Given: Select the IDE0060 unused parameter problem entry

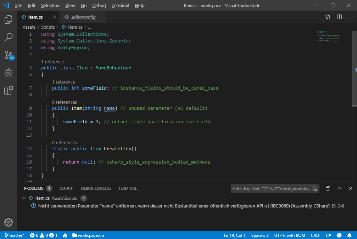Looking at the screenshot, I should [x=187, y=206].
